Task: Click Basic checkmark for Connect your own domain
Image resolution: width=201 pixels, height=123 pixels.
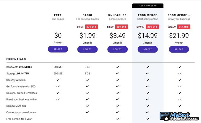Action: [87, 112]
